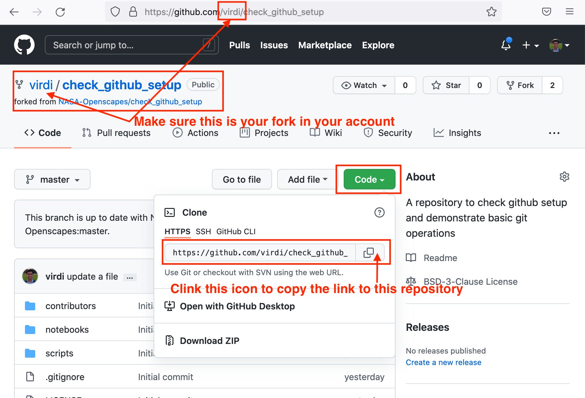Open the master branch dropdown
Image resolution: width=585 pixels, height=398 pixels.
pos(52,179)
